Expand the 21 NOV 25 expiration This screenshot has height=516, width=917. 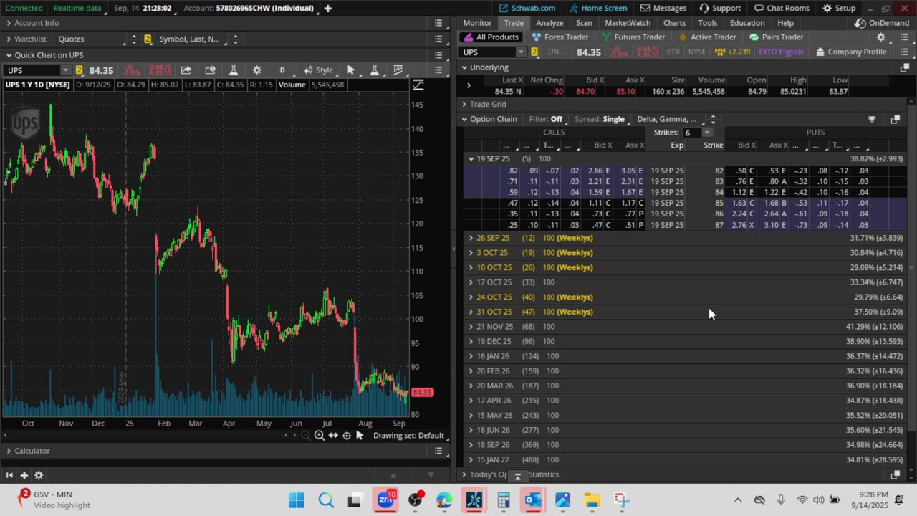(471, 327)
